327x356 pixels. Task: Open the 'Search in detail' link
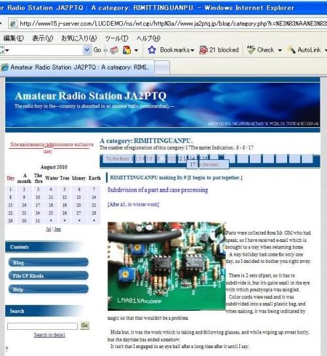50,334
